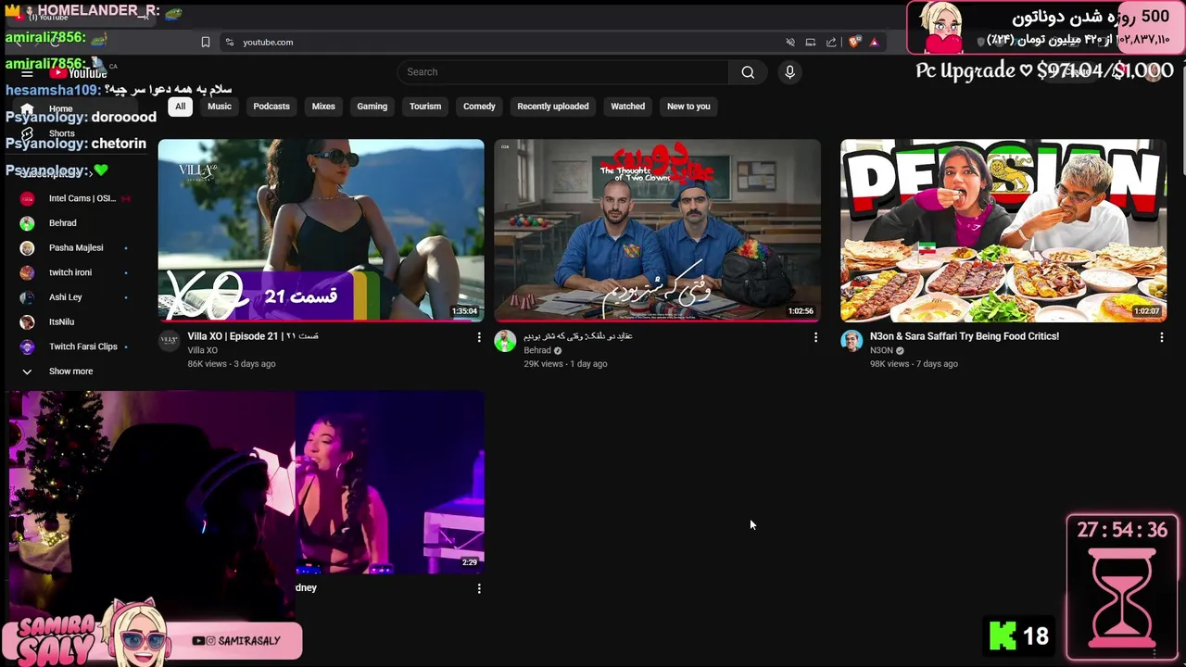1186x667 pixels.
Task: Bookmark this page in the address bar
Action: tap(206, 42)
